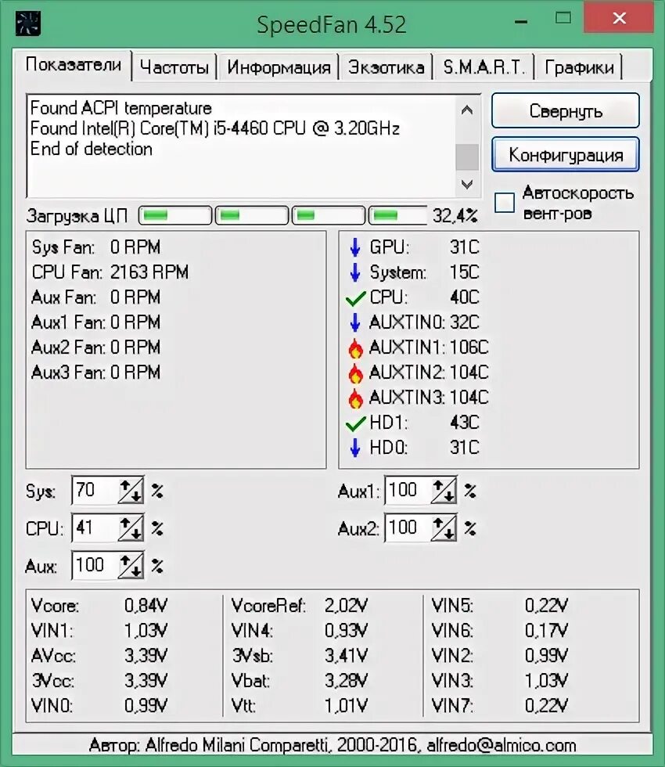The width and height of the screenshot is (665, 767).
Task: Click the 'End of detection' log line
Action: point(92,149)
